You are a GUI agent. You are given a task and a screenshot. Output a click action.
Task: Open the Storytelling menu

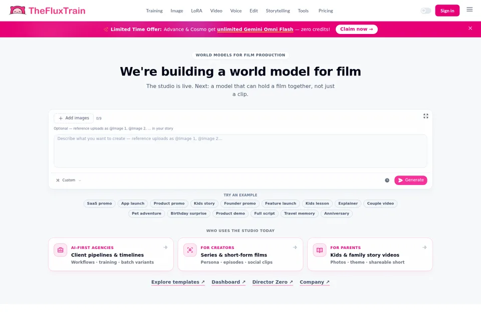click(278, 10)
